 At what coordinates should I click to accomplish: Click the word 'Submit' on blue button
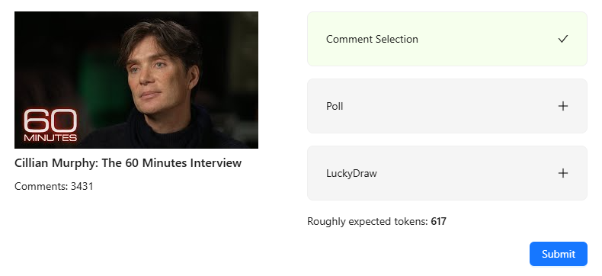559,254
